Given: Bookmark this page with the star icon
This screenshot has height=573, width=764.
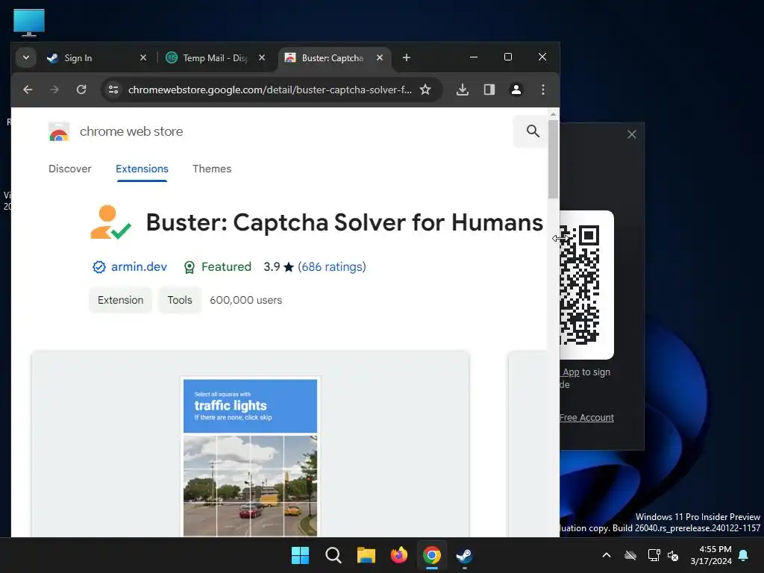Looking at the screenshot, I should tap(425, 90).
